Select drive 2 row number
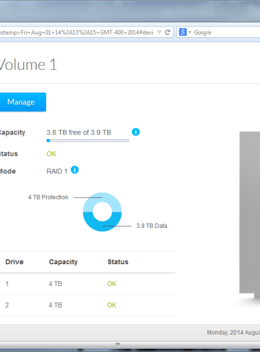Image resolution: width=260 pixels, height=352 pixels. (7, 305)
